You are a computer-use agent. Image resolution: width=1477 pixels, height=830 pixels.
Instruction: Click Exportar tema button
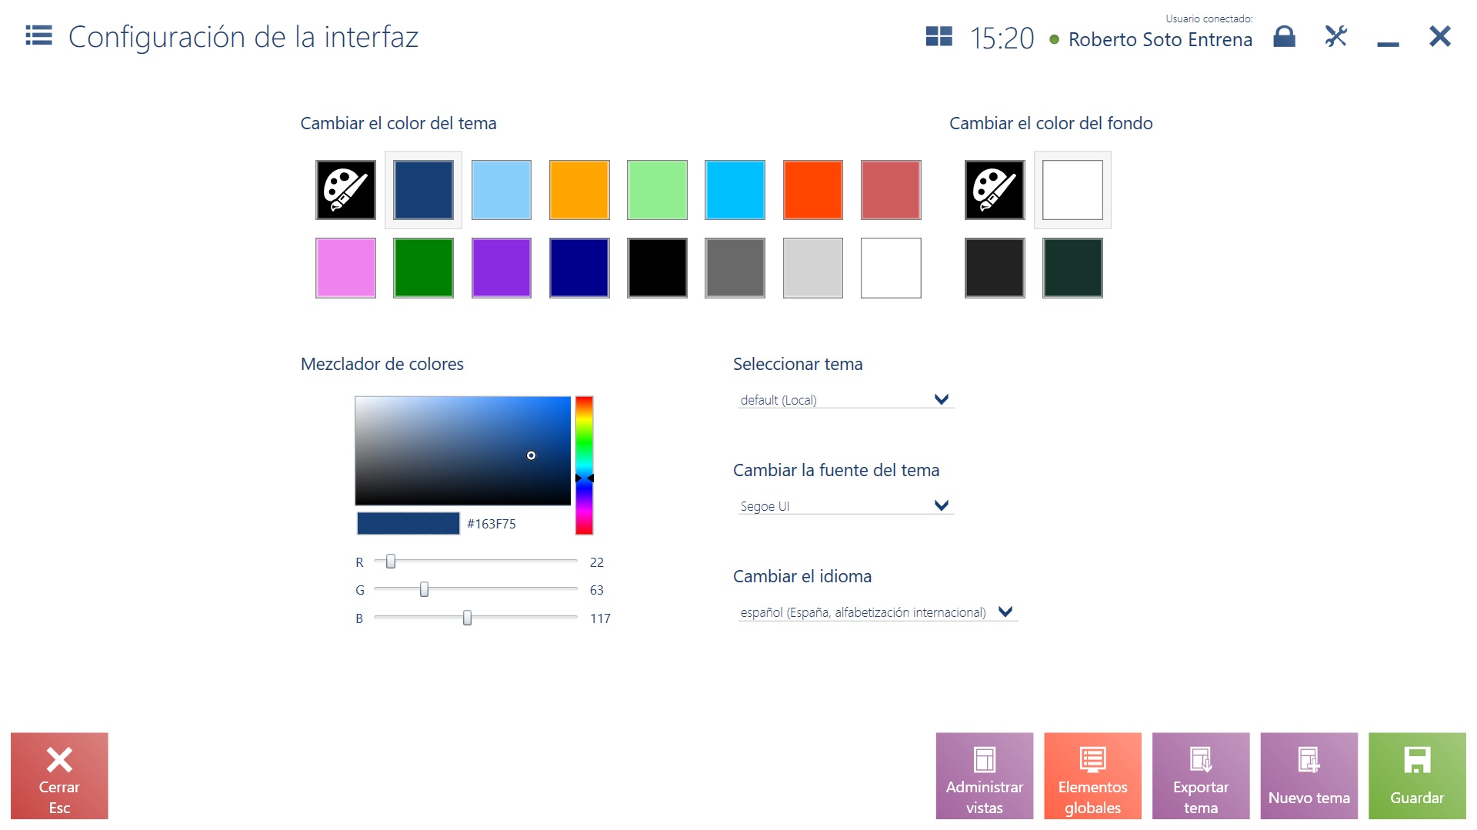1201,775
